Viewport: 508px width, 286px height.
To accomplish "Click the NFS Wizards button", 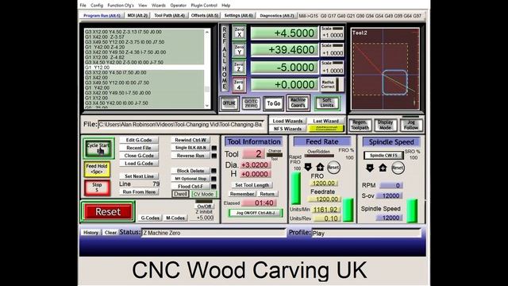I will (x=287, y=129).
